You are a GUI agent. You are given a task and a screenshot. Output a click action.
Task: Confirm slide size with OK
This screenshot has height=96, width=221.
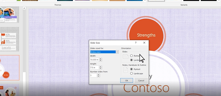pyautogui.click(x=127, y=80)
